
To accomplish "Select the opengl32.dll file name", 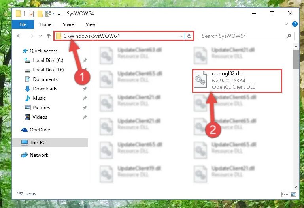I will coord(227,73).
